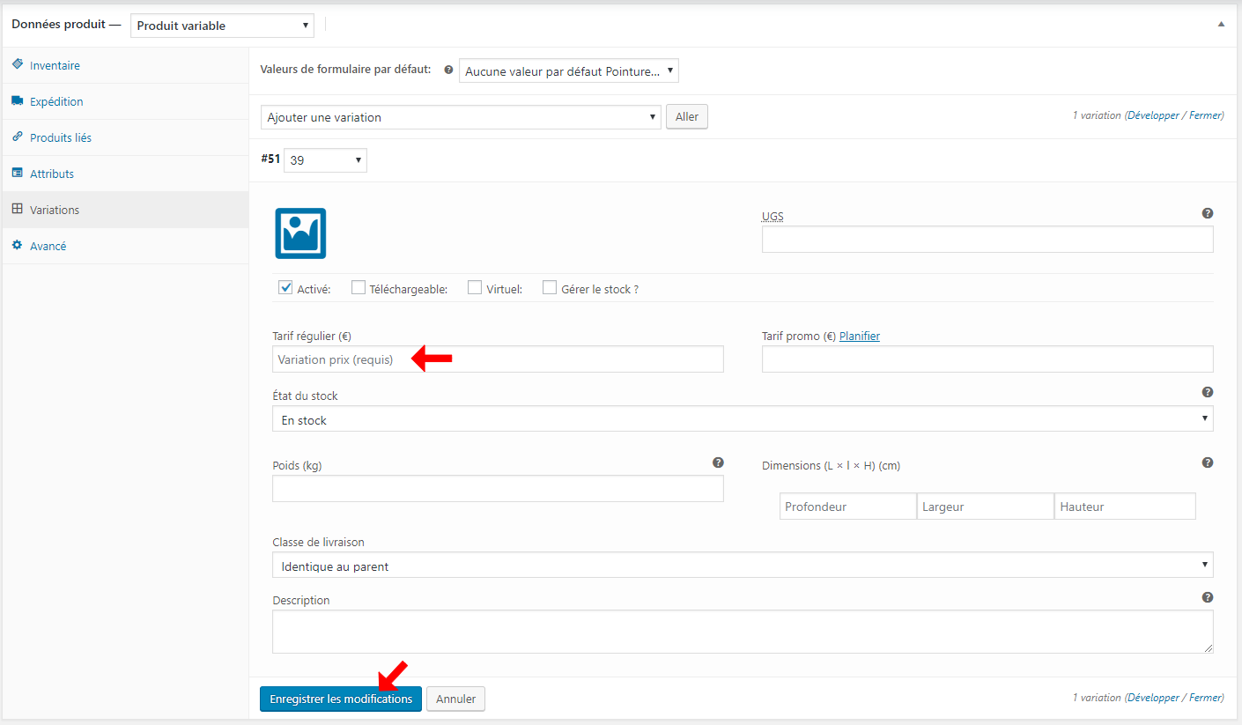
Task: Click the help icon for Dimensions
Action: pyautogui.click(x=1207, y=462)
